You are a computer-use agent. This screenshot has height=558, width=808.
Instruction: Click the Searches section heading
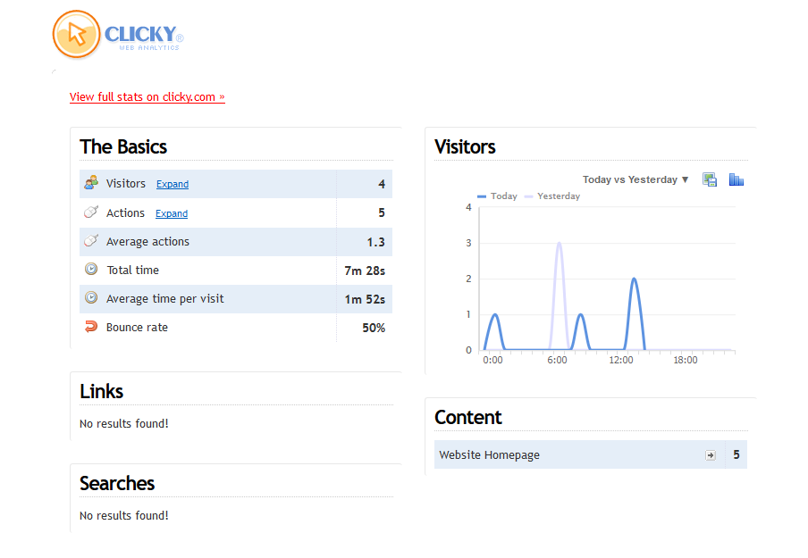117,483
